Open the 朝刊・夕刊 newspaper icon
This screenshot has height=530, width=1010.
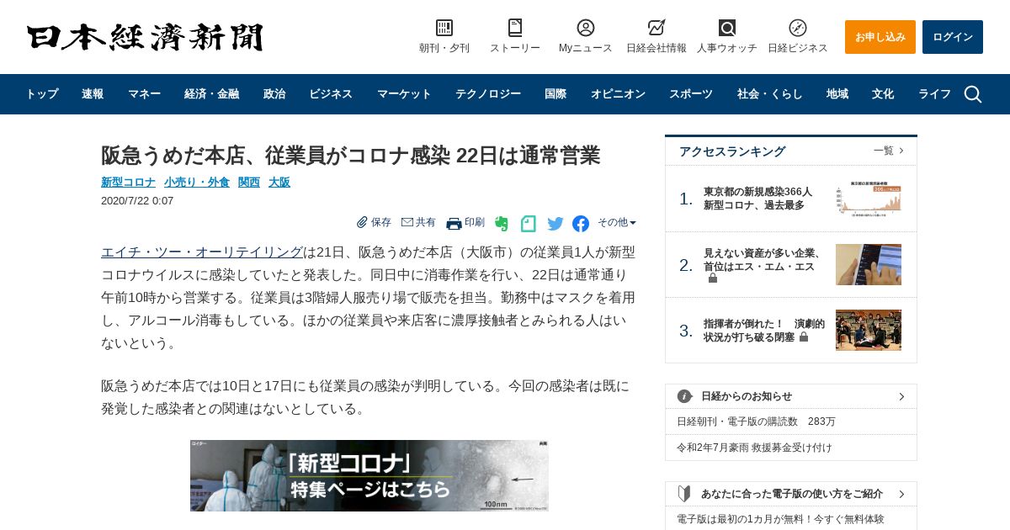point(444,28)
